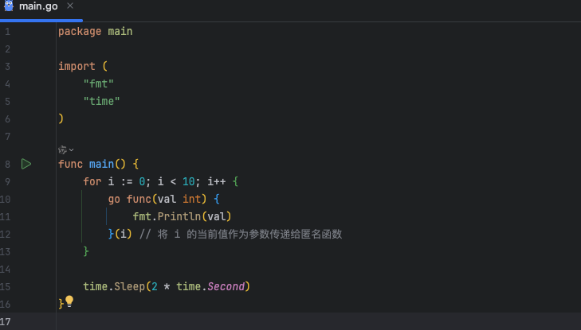The height and width of the screenshot is (330, 581).
Task: Click the "for" keyword on line 9
Action: 92,182
